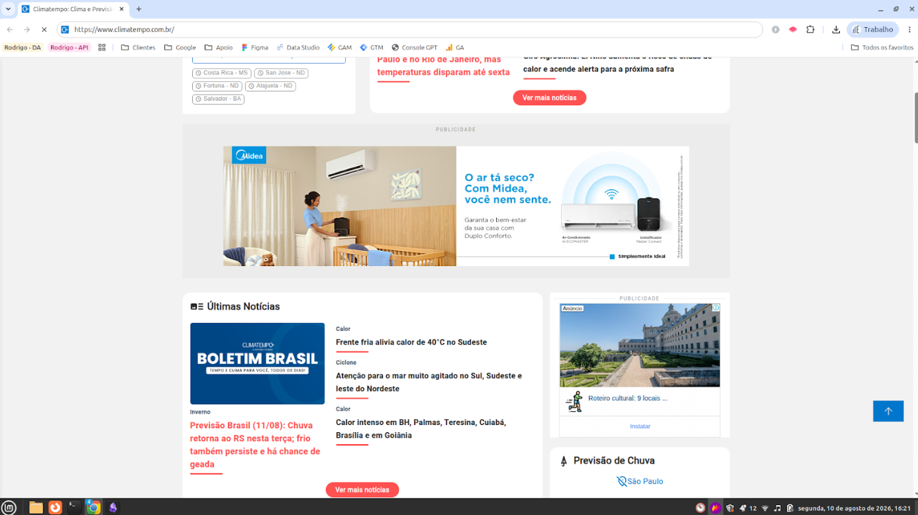Open the purple crystal app in taskbar
This screenshot has height=515, width=918.
(x=113, y=508)
